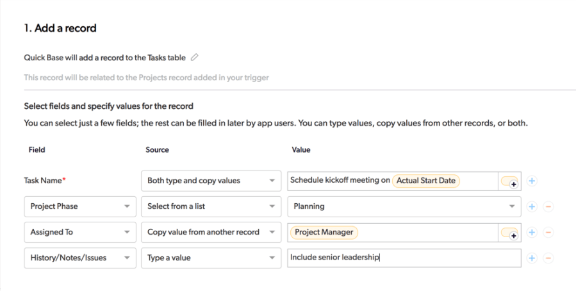
Task: Add a row after the Project Phase row
Action: 532,206
